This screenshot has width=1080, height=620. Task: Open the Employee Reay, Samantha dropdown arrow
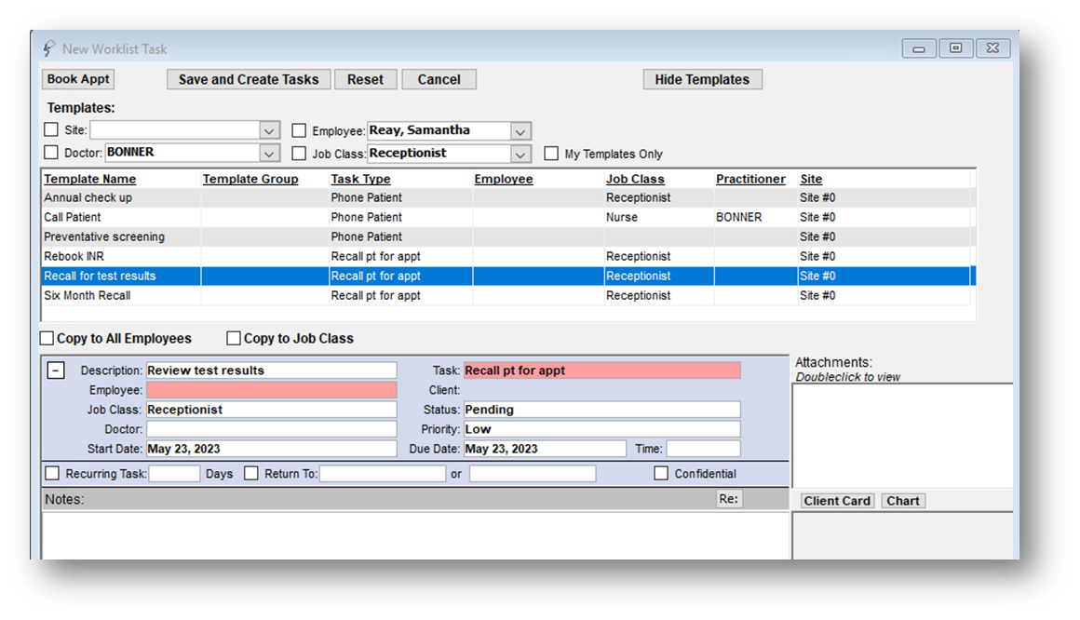tap(520, 131)
